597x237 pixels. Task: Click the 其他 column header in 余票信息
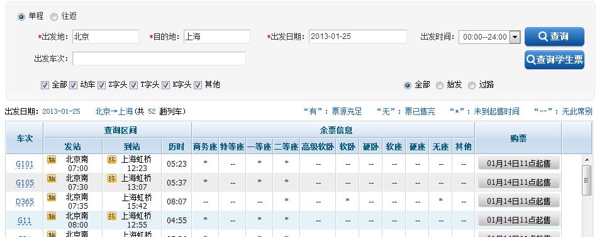464,146
